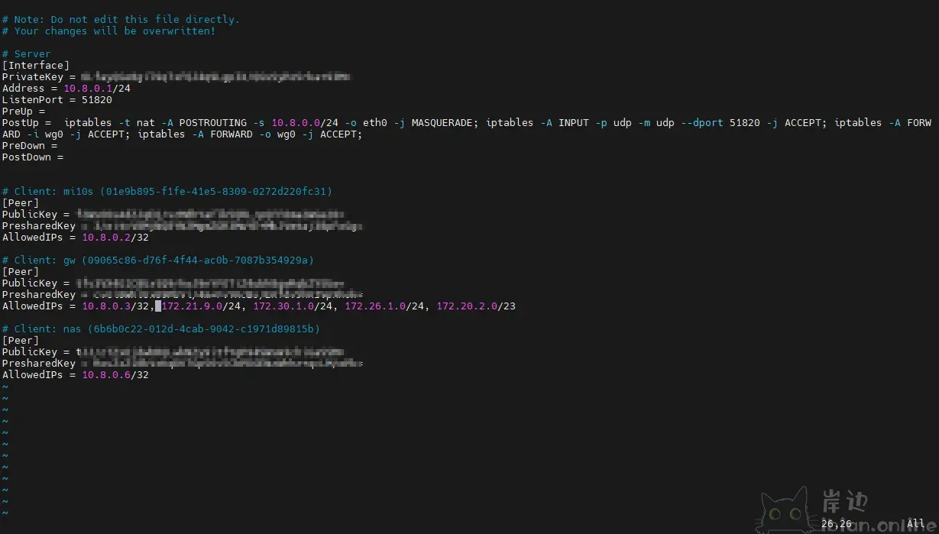The image size is (939, 534).
Task: Click the AllowedIPs address 10.8.0.3
Action: pos(106,306)
